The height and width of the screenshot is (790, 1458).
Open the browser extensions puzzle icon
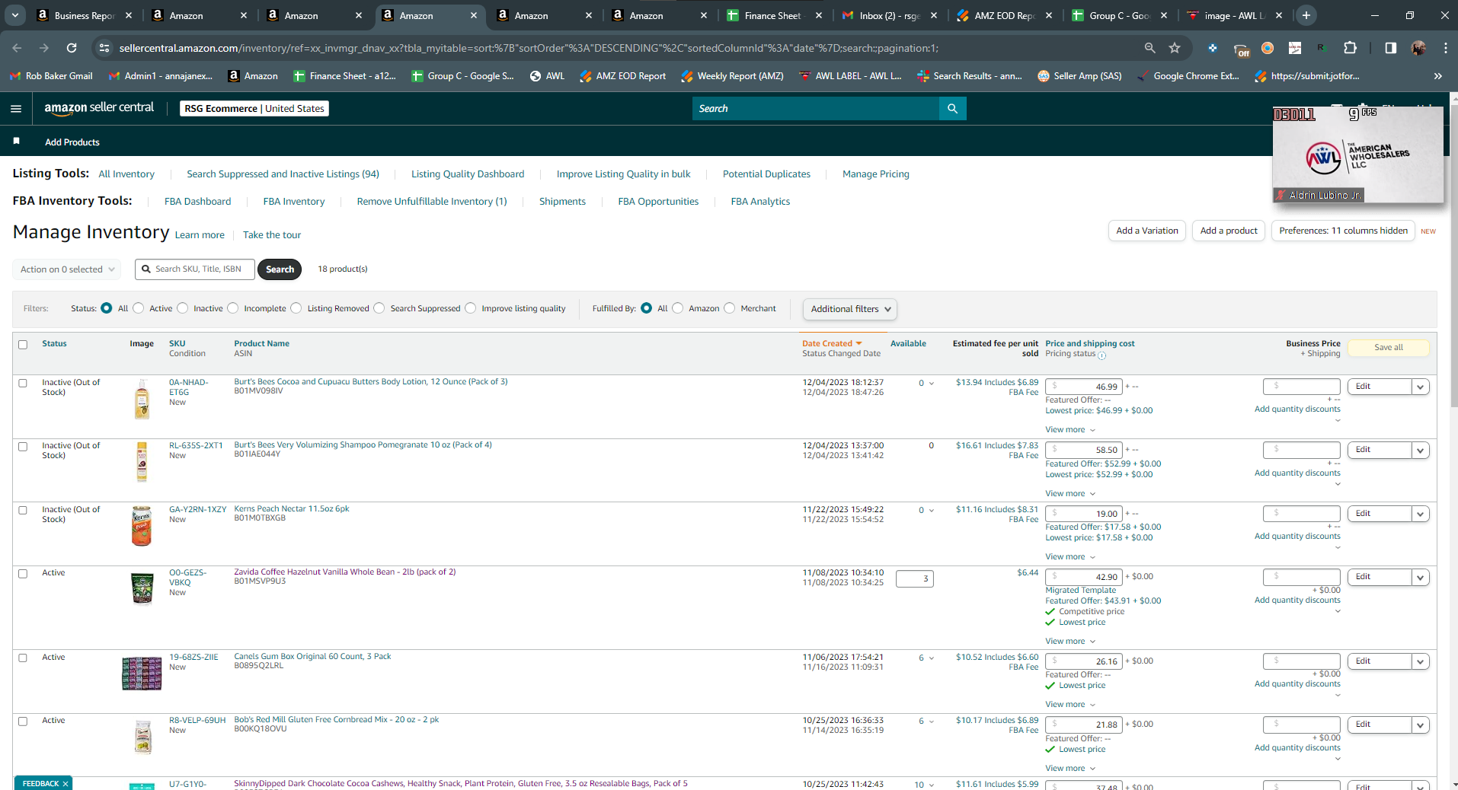tap(1350, 48)
